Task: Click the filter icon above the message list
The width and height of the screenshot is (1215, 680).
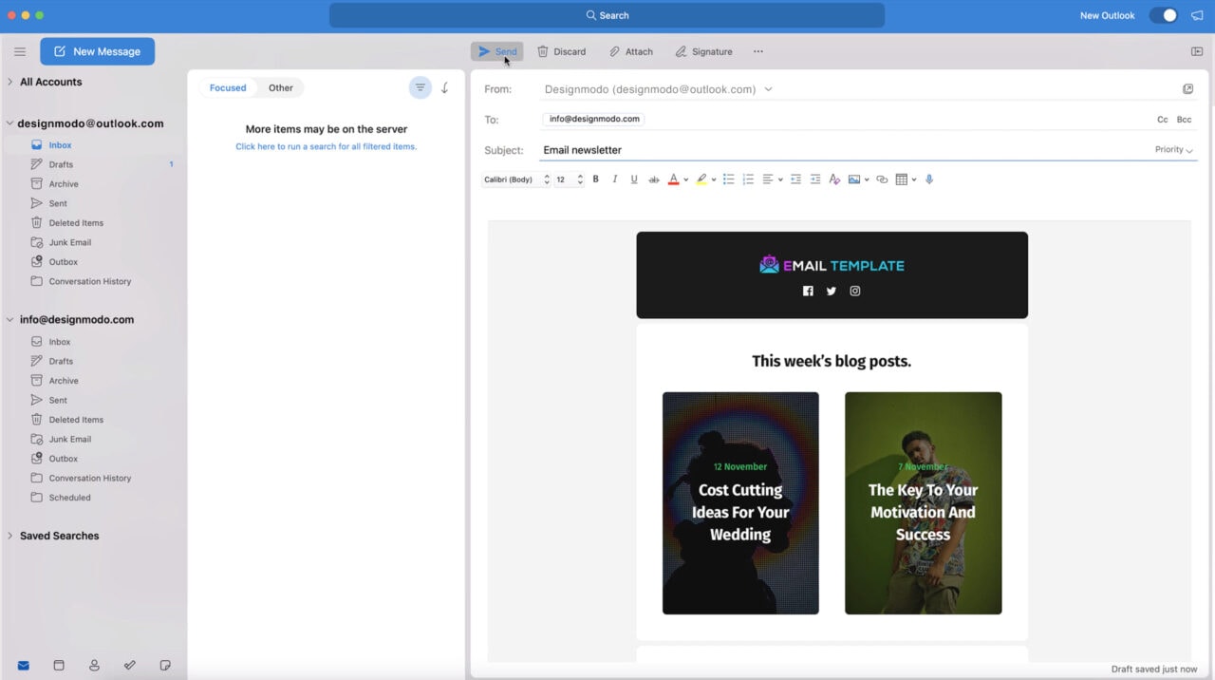Action: coord(420,86)
